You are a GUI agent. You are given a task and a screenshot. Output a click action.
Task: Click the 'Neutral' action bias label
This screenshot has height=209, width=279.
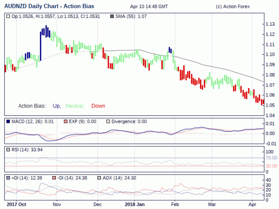point(75,106)
